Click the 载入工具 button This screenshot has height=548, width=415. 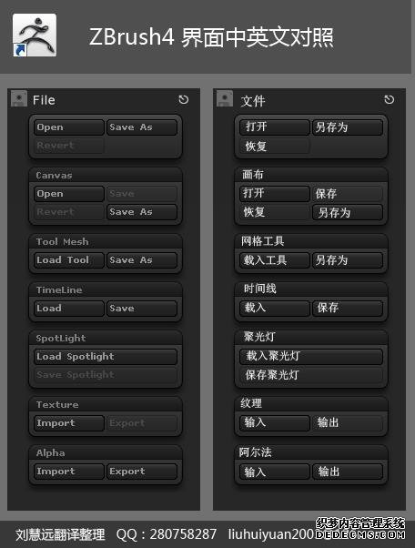point(275,260)
